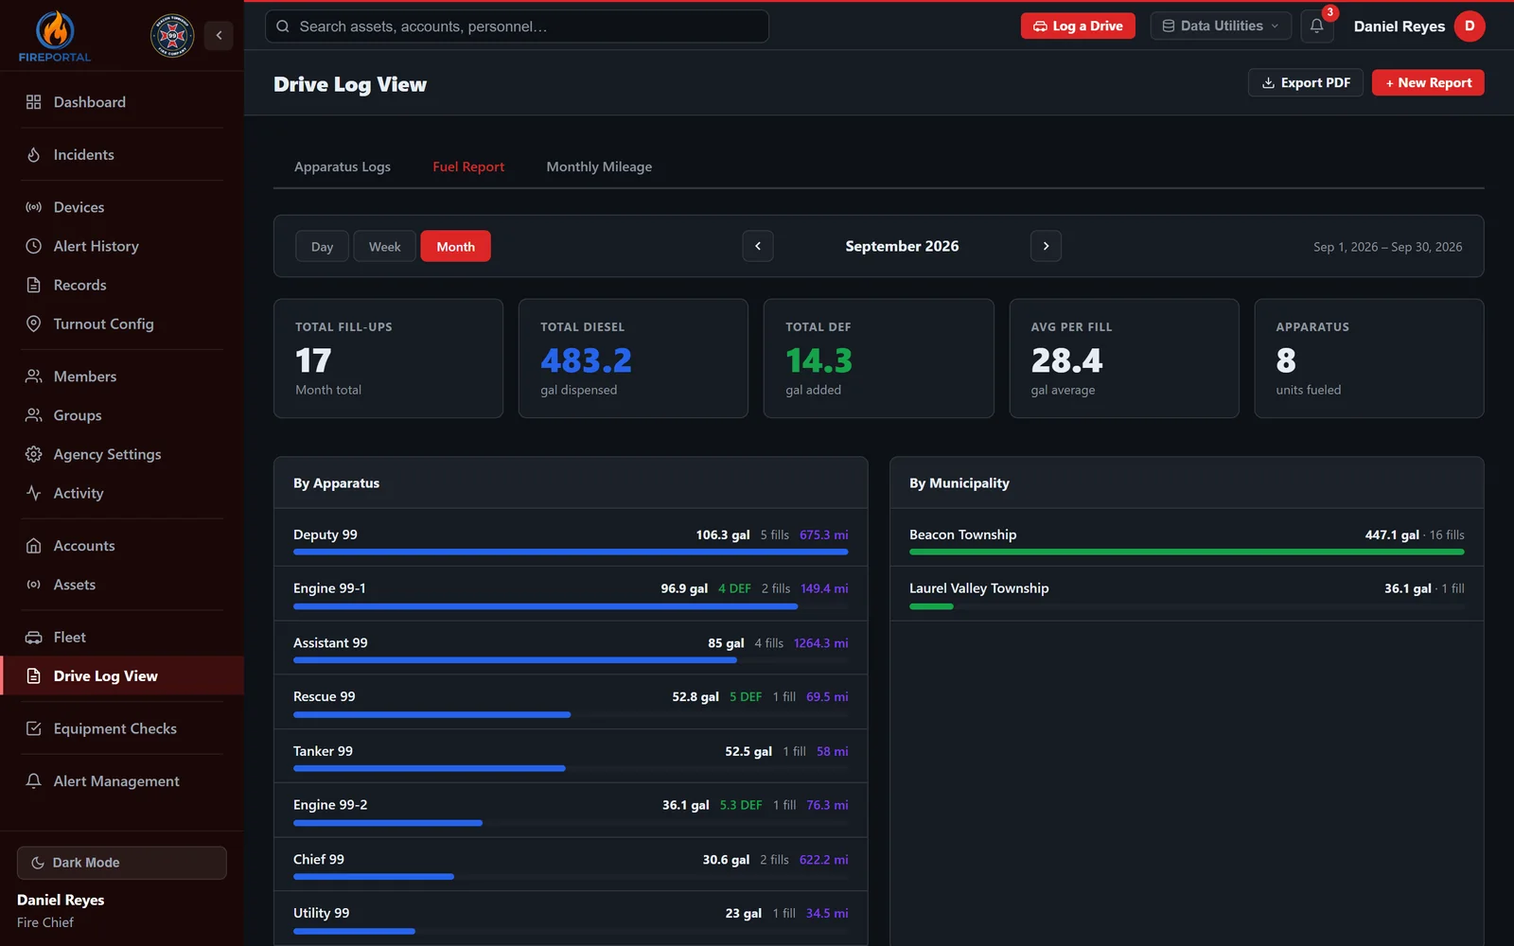Advance to next month with right chevron

coord(1046,246)
